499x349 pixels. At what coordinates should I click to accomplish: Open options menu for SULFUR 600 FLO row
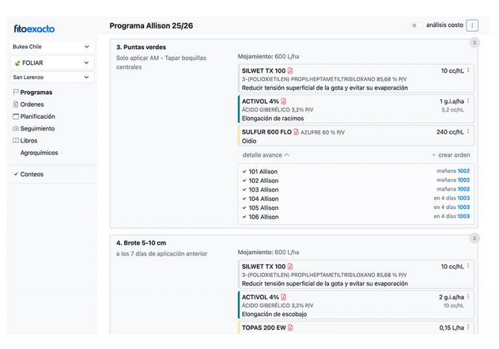(468, 131)
